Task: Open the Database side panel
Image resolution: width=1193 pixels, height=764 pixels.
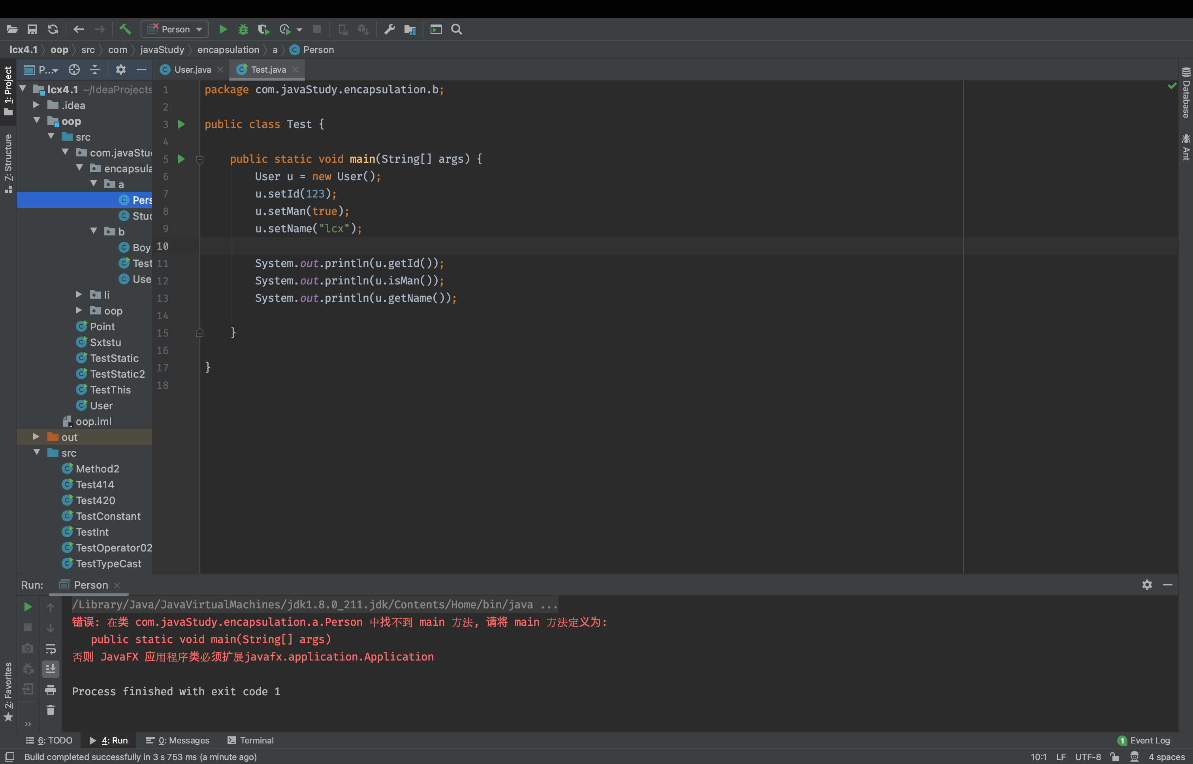Action: [1185, 92]
